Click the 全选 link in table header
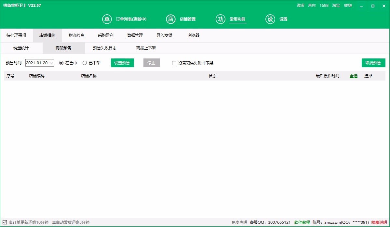The image size is (390, 227). (x=353, y=76)
